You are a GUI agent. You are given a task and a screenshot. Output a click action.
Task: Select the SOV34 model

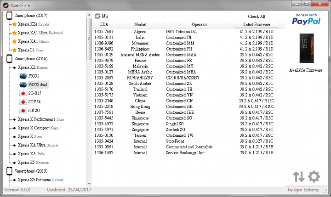tap(34, 102)
